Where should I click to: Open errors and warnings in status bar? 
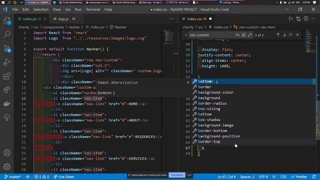[x=41, y=176]
